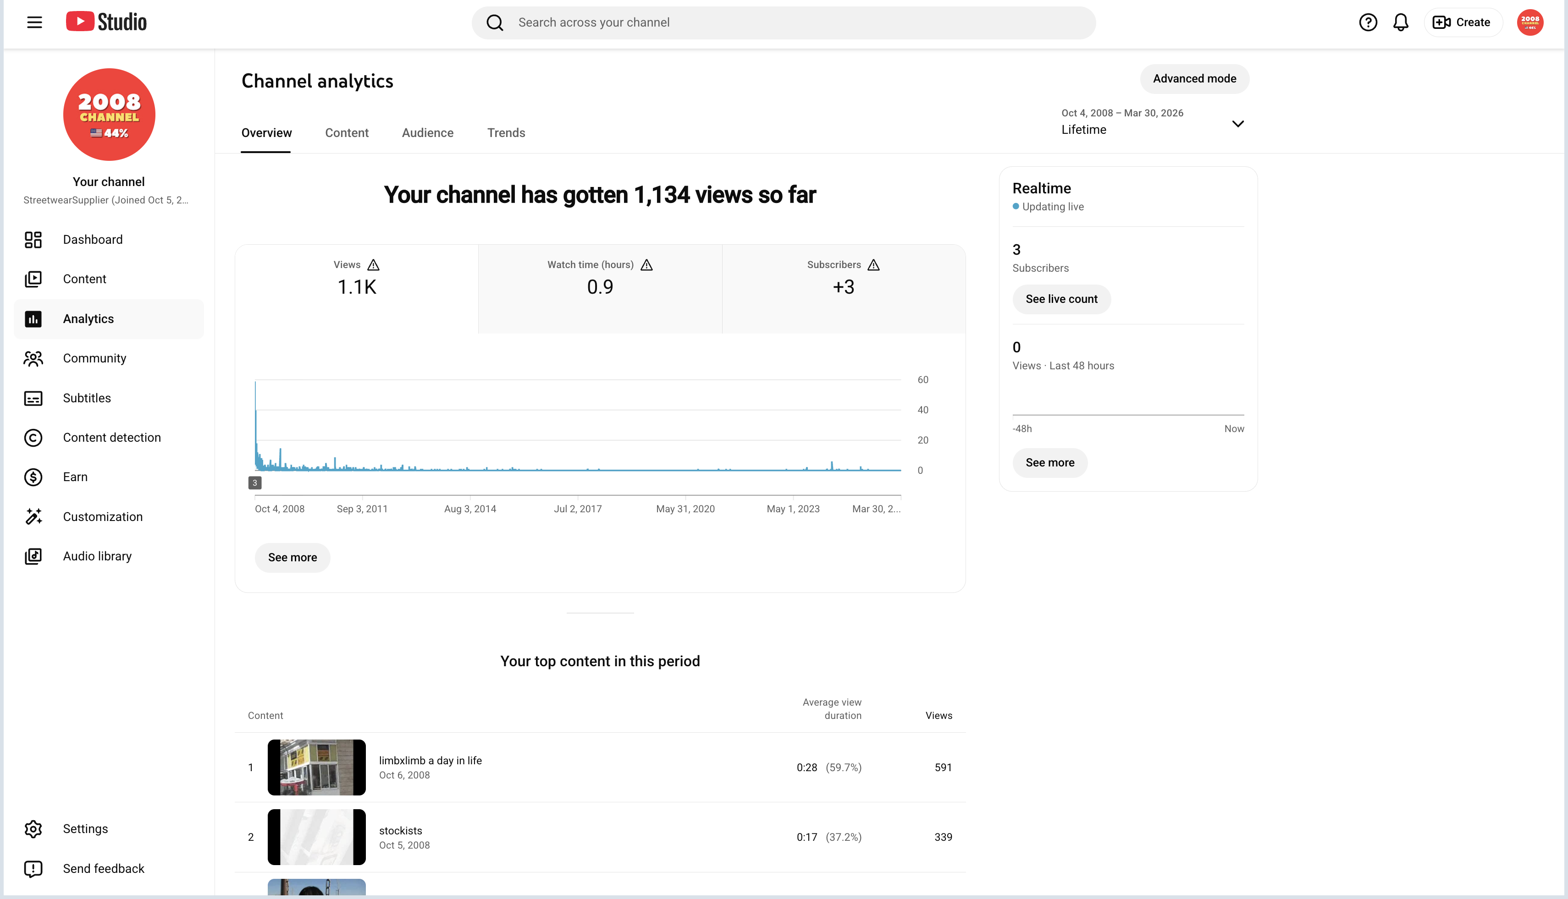Viewport: 1568px width, 899px height.
Task: Open Content detection in the sidebar
Action: point(109,438)
